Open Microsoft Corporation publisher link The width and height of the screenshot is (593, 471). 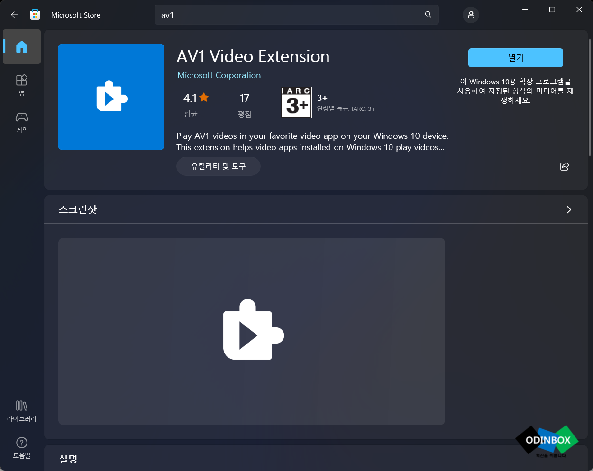click(x=219, y=75)
